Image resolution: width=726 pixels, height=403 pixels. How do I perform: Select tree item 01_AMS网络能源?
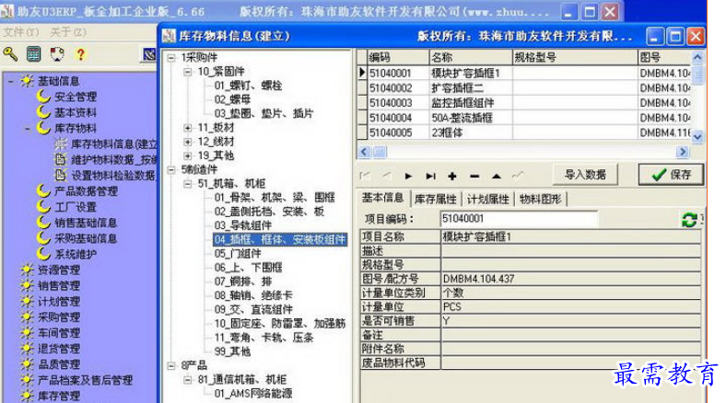pyautogui.click(x=252, y=394)
